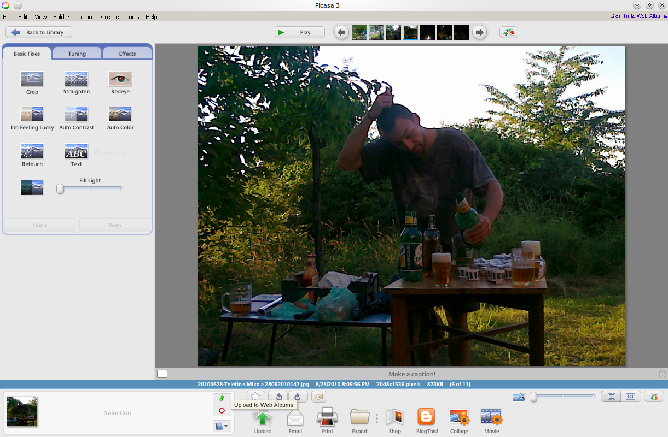
Task: Click the BlogThis! icon
Action: coord(426,420)
